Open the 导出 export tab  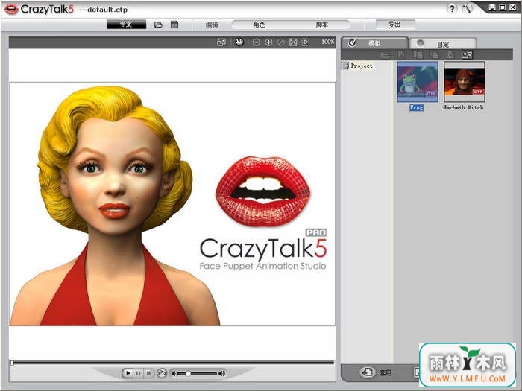(394, 25)
